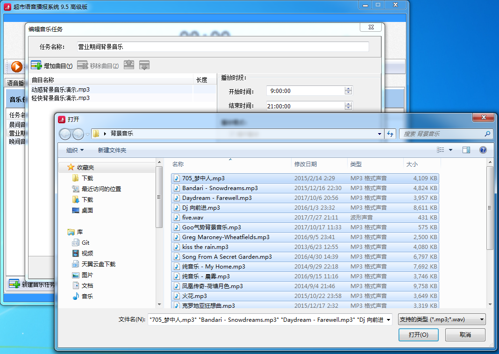
Task: Open help in the Open dialog
Action: point(483,150)
